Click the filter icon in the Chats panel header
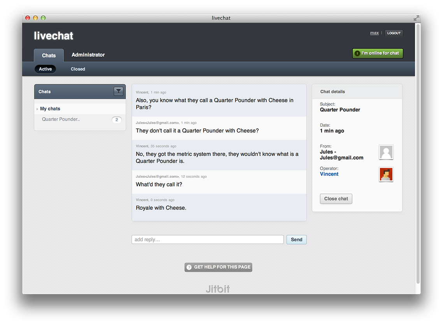This screenshot has width=443, height=325. click(x=118, y=91)
